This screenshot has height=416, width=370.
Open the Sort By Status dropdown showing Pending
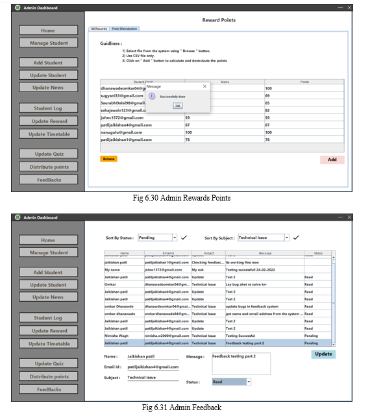coord(157,238)
